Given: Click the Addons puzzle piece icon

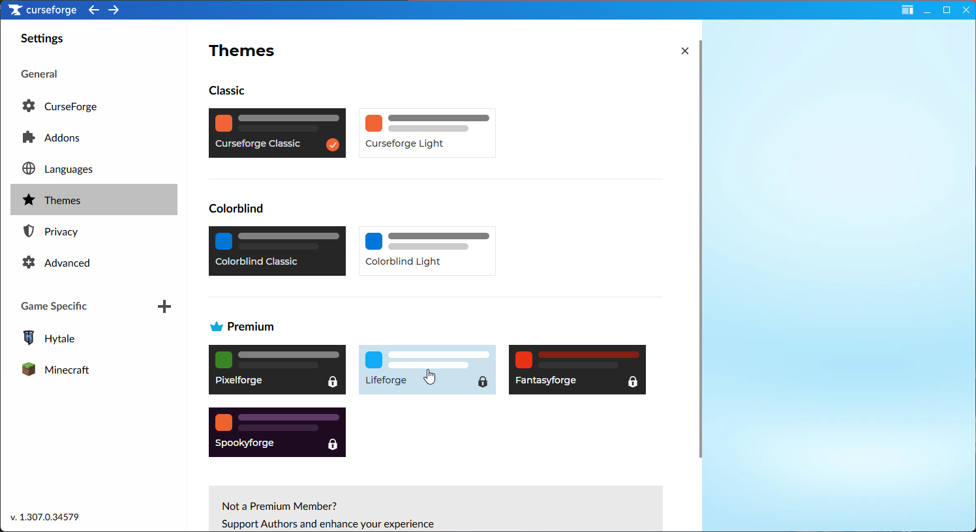Looking at the screenshot, I should (x=29, y=137).
